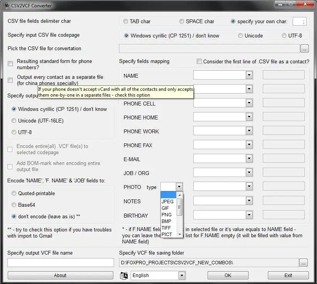Toggle 'Add BOM-mark when encoding' checkbox
This screenshot has height=284, width=317.
[x=10, y=167]
